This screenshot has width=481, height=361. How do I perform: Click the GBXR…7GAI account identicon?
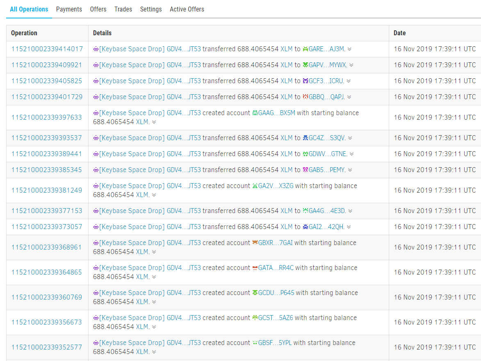point(255,243)
